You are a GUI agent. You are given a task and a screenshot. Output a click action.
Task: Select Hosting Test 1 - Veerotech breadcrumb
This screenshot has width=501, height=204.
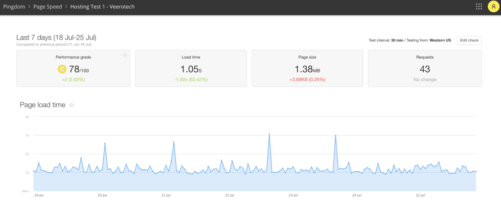point(102,7)
